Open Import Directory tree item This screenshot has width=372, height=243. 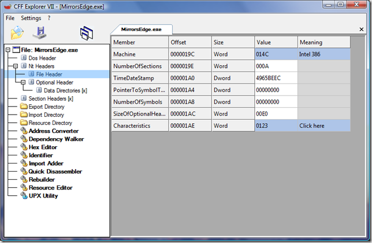[x=46, y=115]
